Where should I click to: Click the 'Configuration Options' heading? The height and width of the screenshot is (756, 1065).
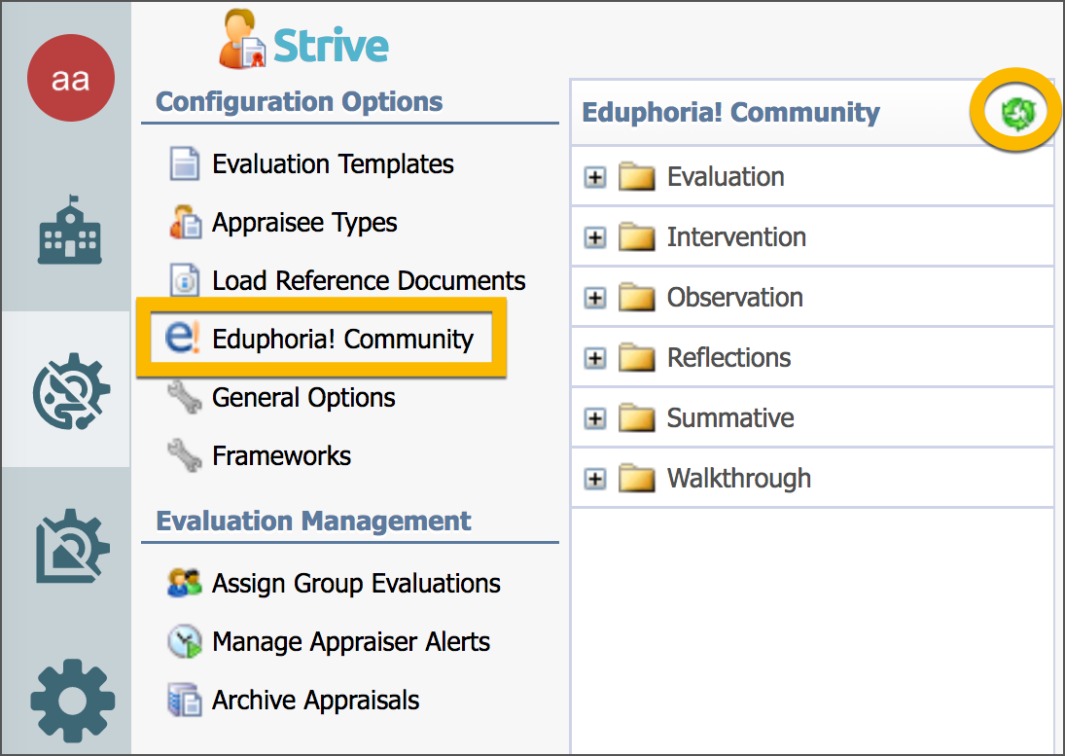pos(300,102)
